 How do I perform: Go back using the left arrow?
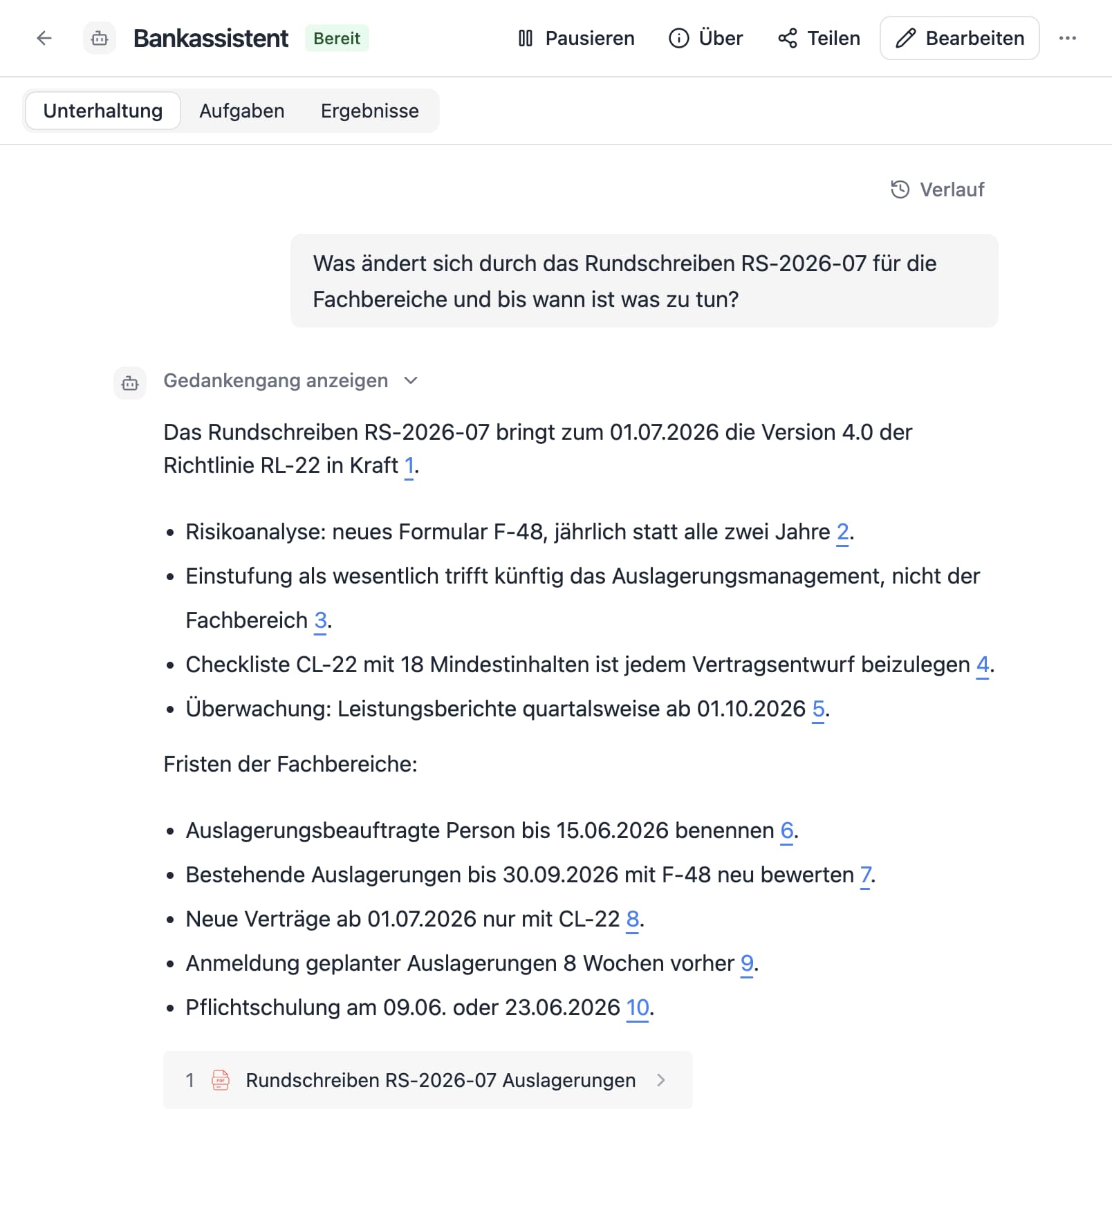pyautogui.click(x=44, y=38)
